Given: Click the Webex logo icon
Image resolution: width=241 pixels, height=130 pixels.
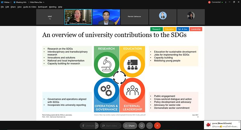Looking at the screenshot, I should coord(2,2).
